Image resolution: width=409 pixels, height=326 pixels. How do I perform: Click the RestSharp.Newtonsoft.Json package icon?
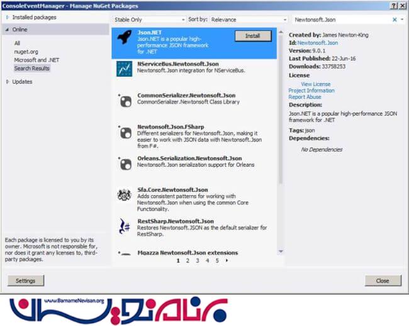(x=125, y=227)
